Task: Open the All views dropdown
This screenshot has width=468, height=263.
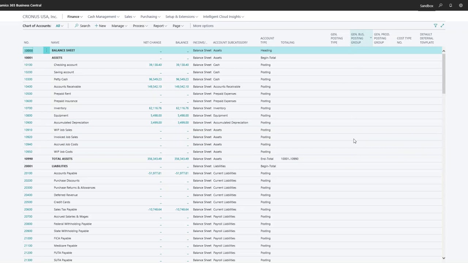Action: pyautogui.click(x=59, y=26)
